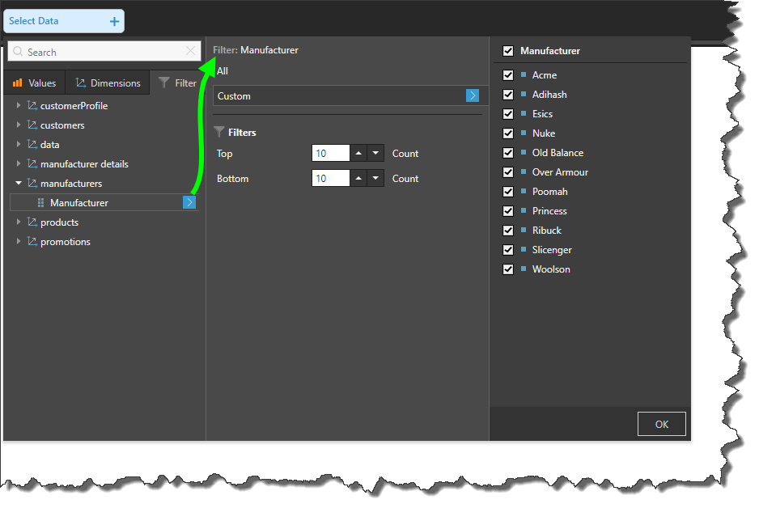
Task: Expand the manufacturer details tree node
Action: [x=19, y=163]
